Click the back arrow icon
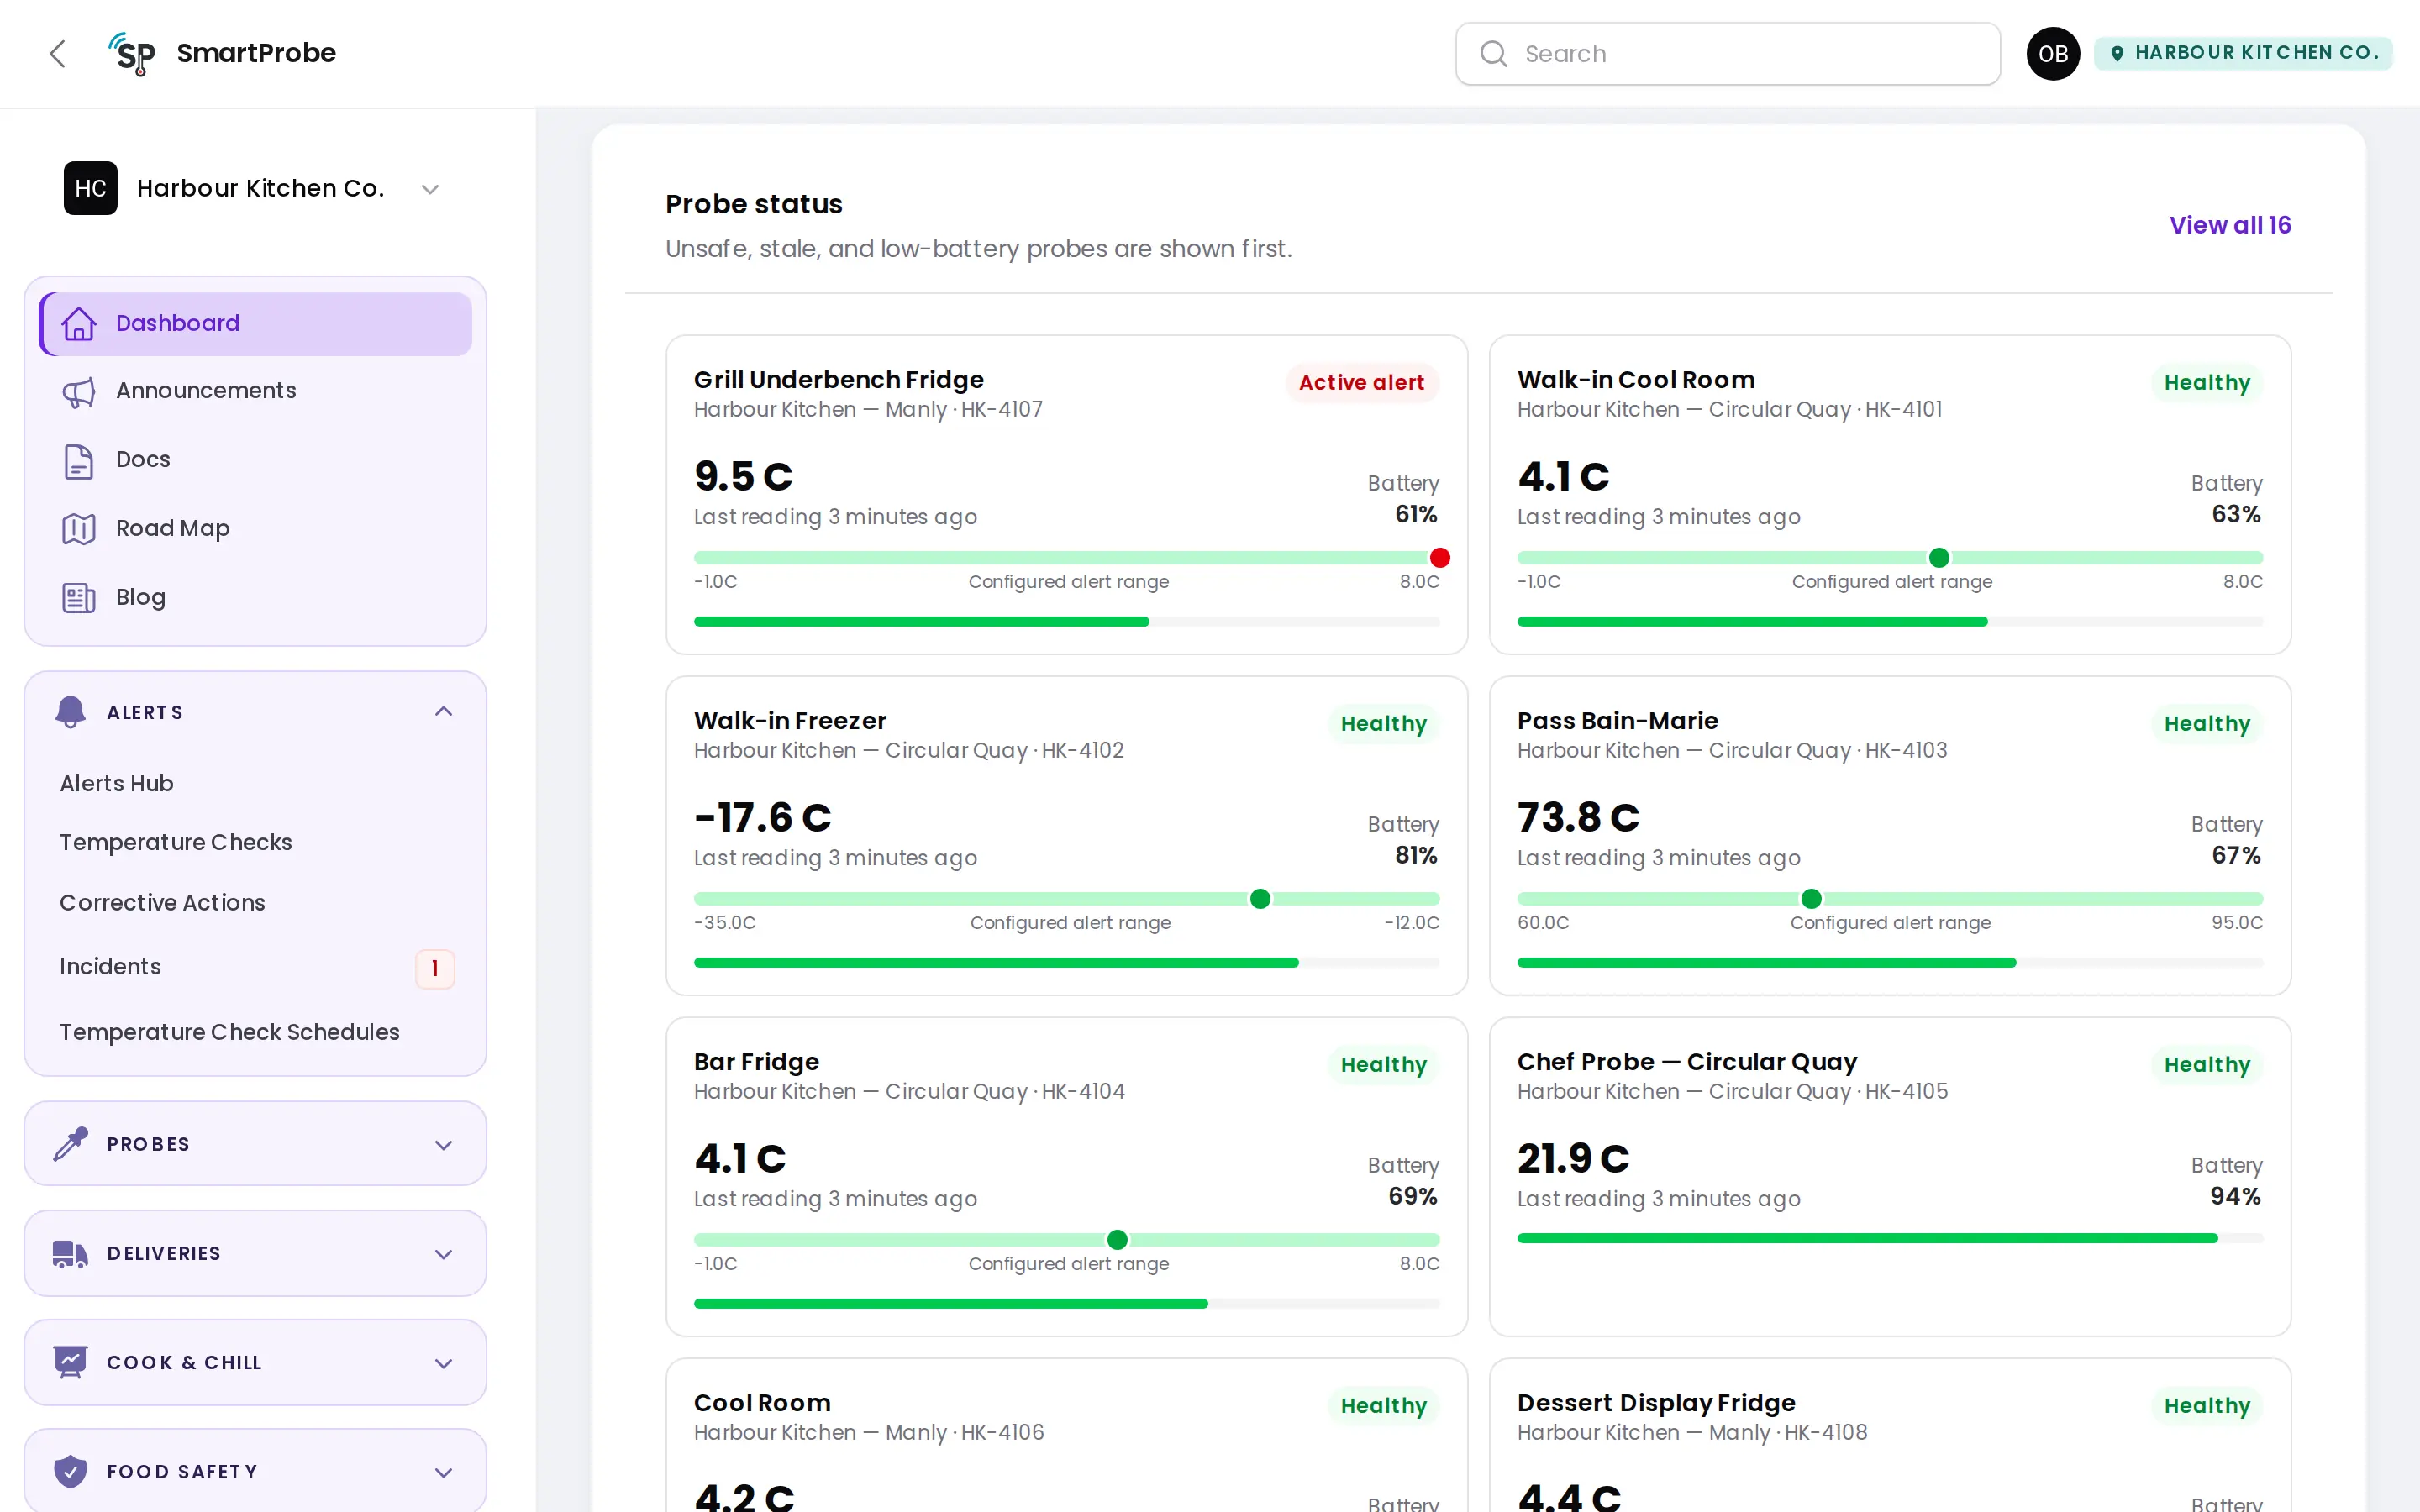The width and height of the screenshot is (2420, 1512). (57, 54)
